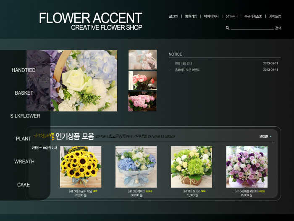The image size is (294, 221).
Task: Click the plus icon beside MOER
Action: 271,136
